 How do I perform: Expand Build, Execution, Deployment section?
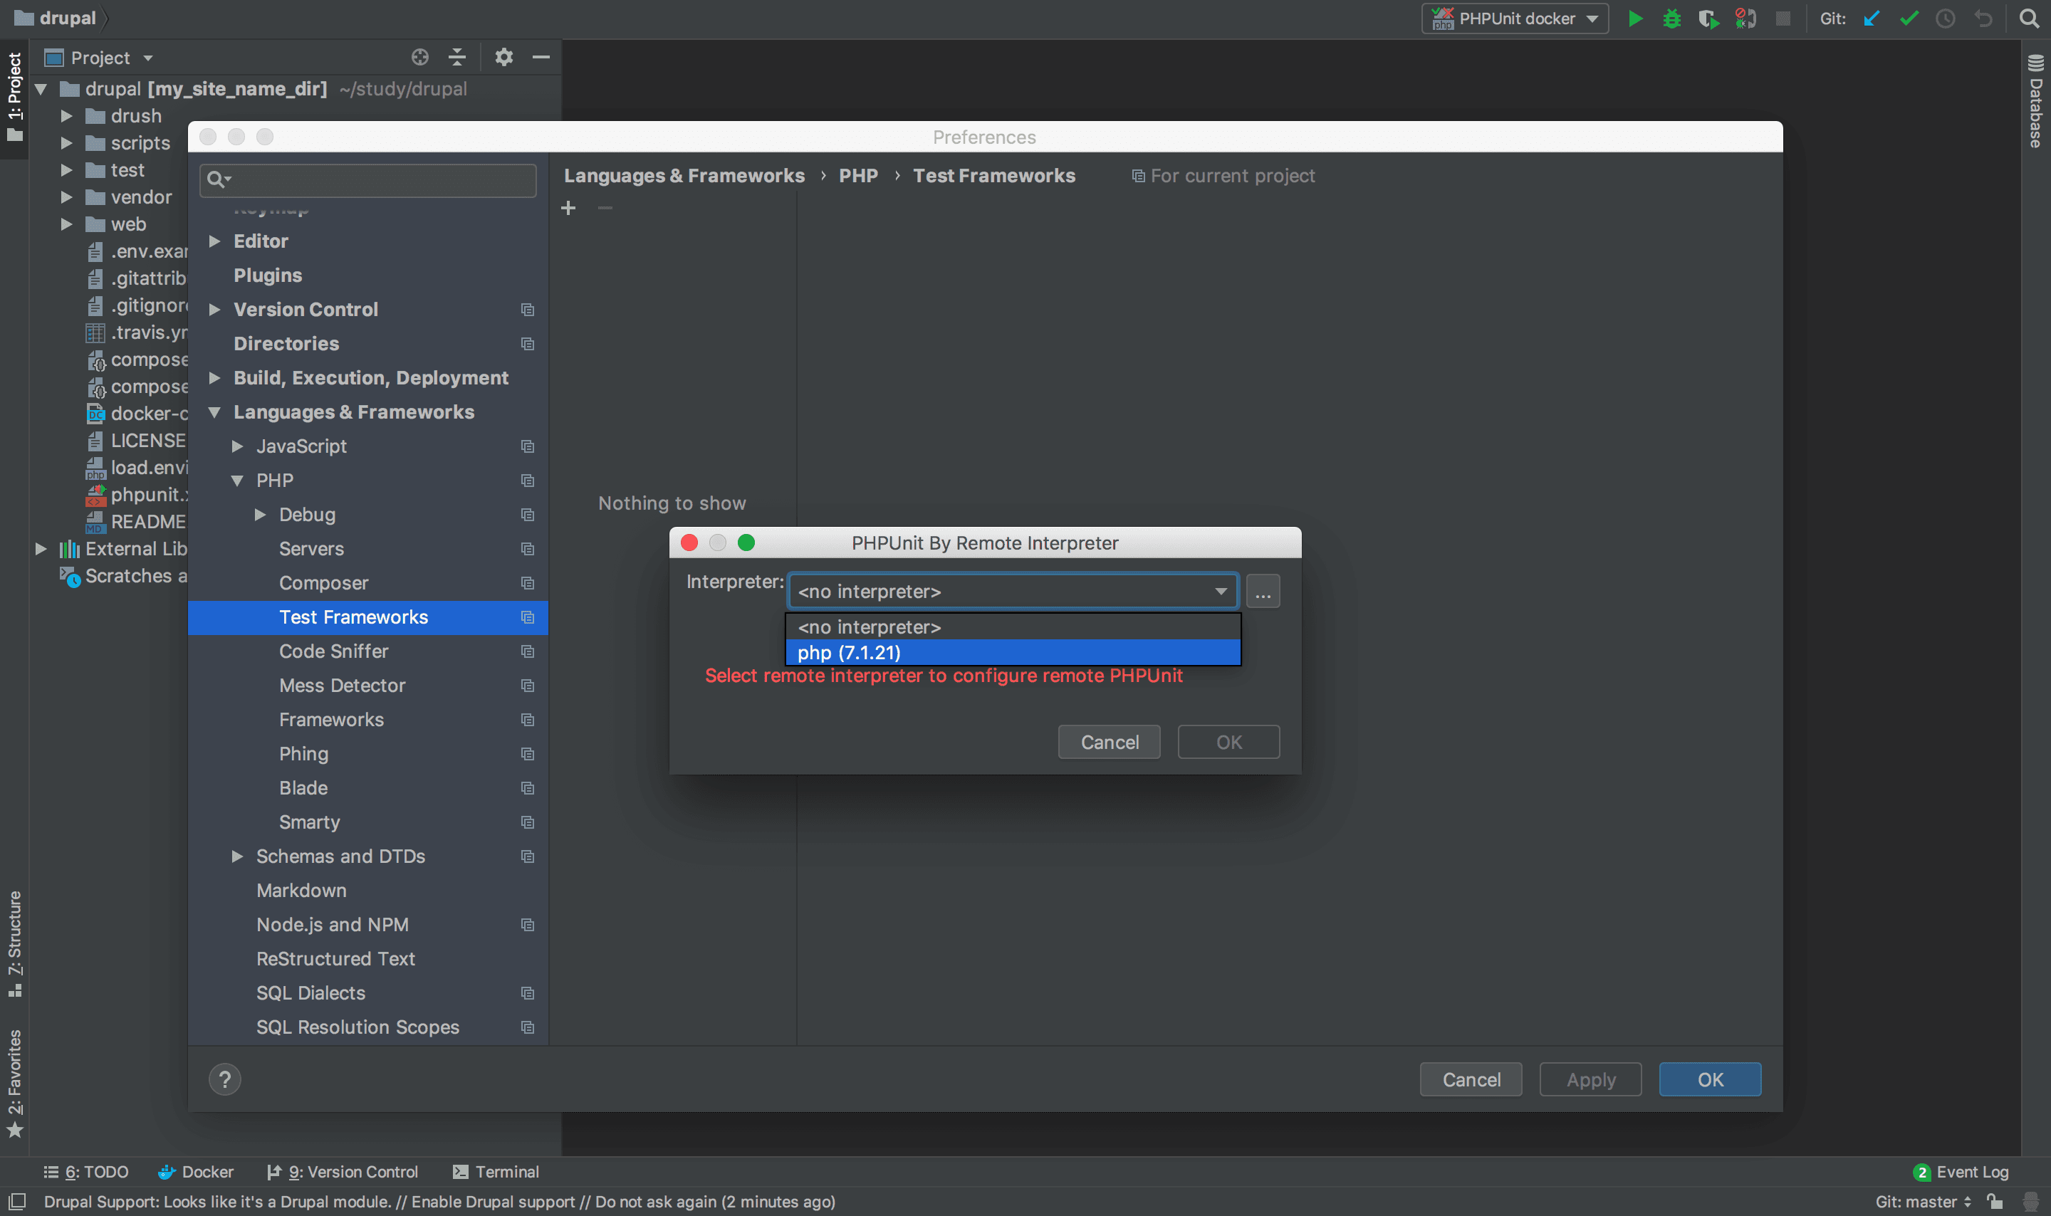pyautogui.click(x=214, y=378)
